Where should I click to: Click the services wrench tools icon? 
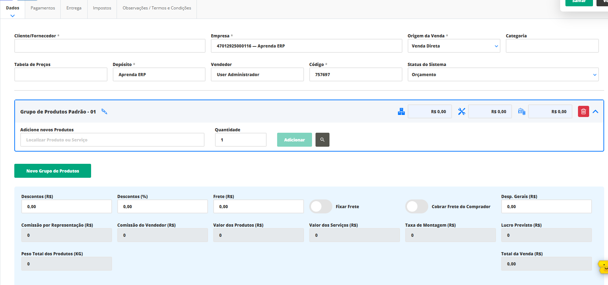click(462, 111)
